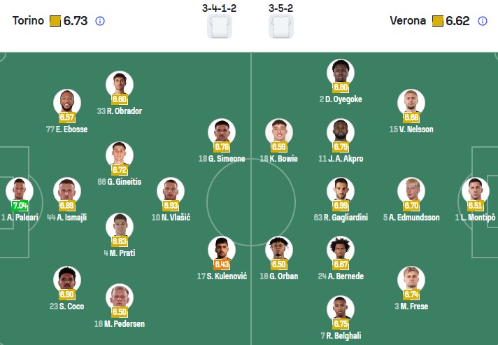Image resolution: width=498 pixels, height=345 pixels.
Task: Select the 3-4-1-2 formation shirt icon
Action: (x=220, y=26)
